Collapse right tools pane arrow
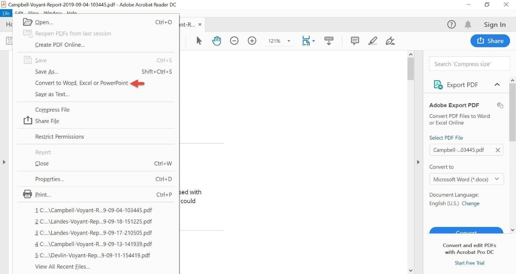Viewport: 516px width, 274px height. [x=418, y=162]
